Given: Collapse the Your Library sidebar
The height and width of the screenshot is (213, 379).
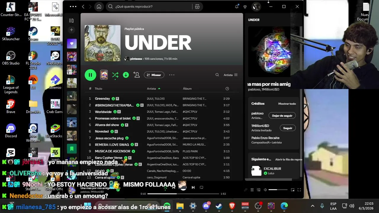Looking at the screenshot, I should click(x=71, y=20).
